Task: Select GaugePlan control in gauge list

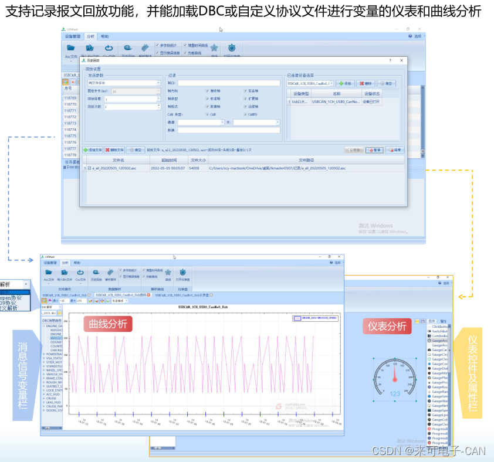Action: [x=438, y=378]
